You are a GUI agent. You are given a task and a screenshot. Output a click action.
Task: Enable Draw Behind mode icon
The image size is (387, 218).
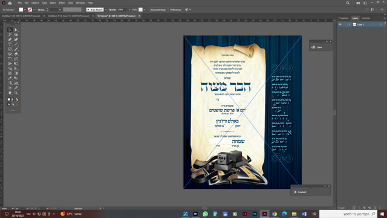pos(13,104)
